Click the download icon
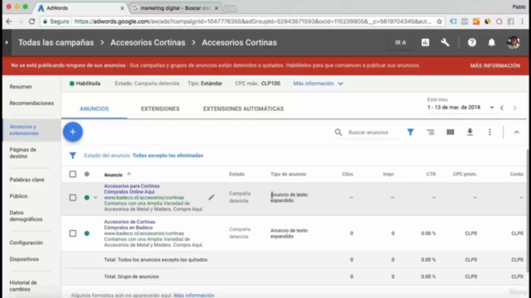This screenshot has height=298, width=531. [x=470, y=132]
